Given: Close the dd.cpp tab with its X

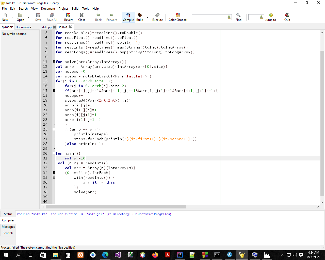Looking at the screenshot, I should point(54,27).
